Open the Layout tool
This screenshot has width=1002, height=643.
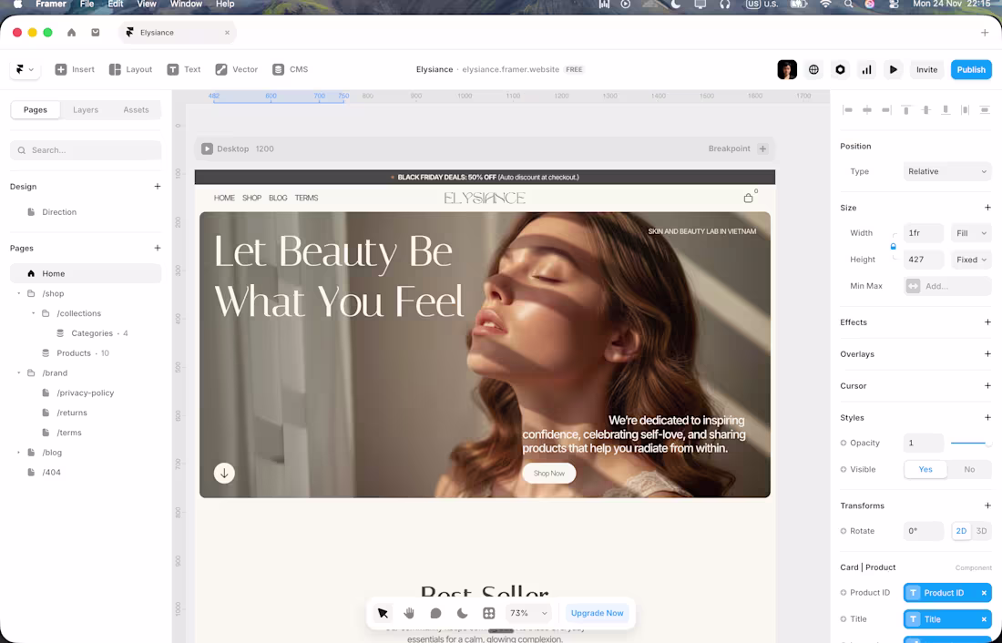pyautogui.click(x=130, y=69)
